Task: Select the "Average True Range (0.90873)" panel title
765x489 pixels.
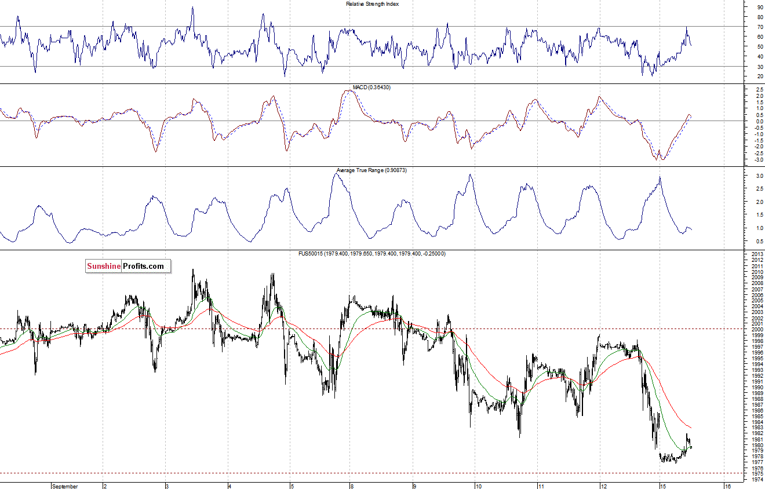Action: point(371,171)
